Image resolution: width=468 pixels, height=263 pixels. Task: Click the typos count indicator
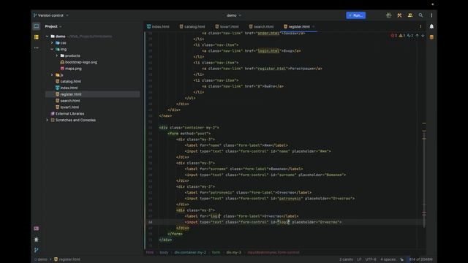(409, 36)
